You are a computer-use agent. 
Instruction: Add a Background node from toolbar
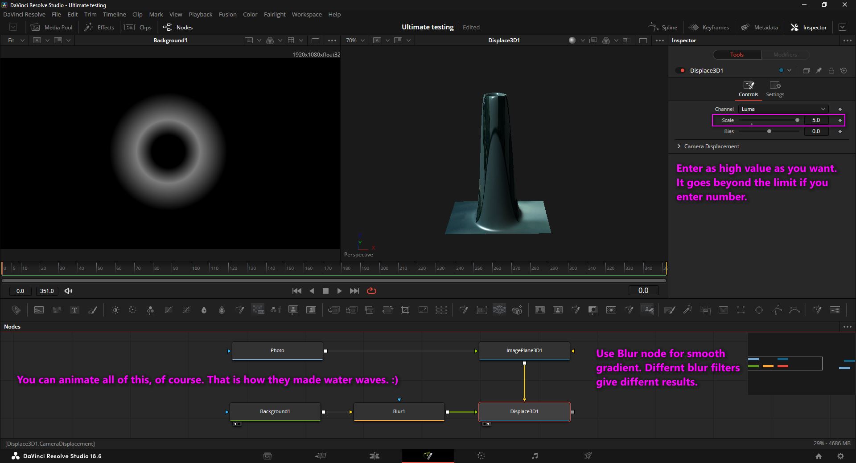coord(39,310)
